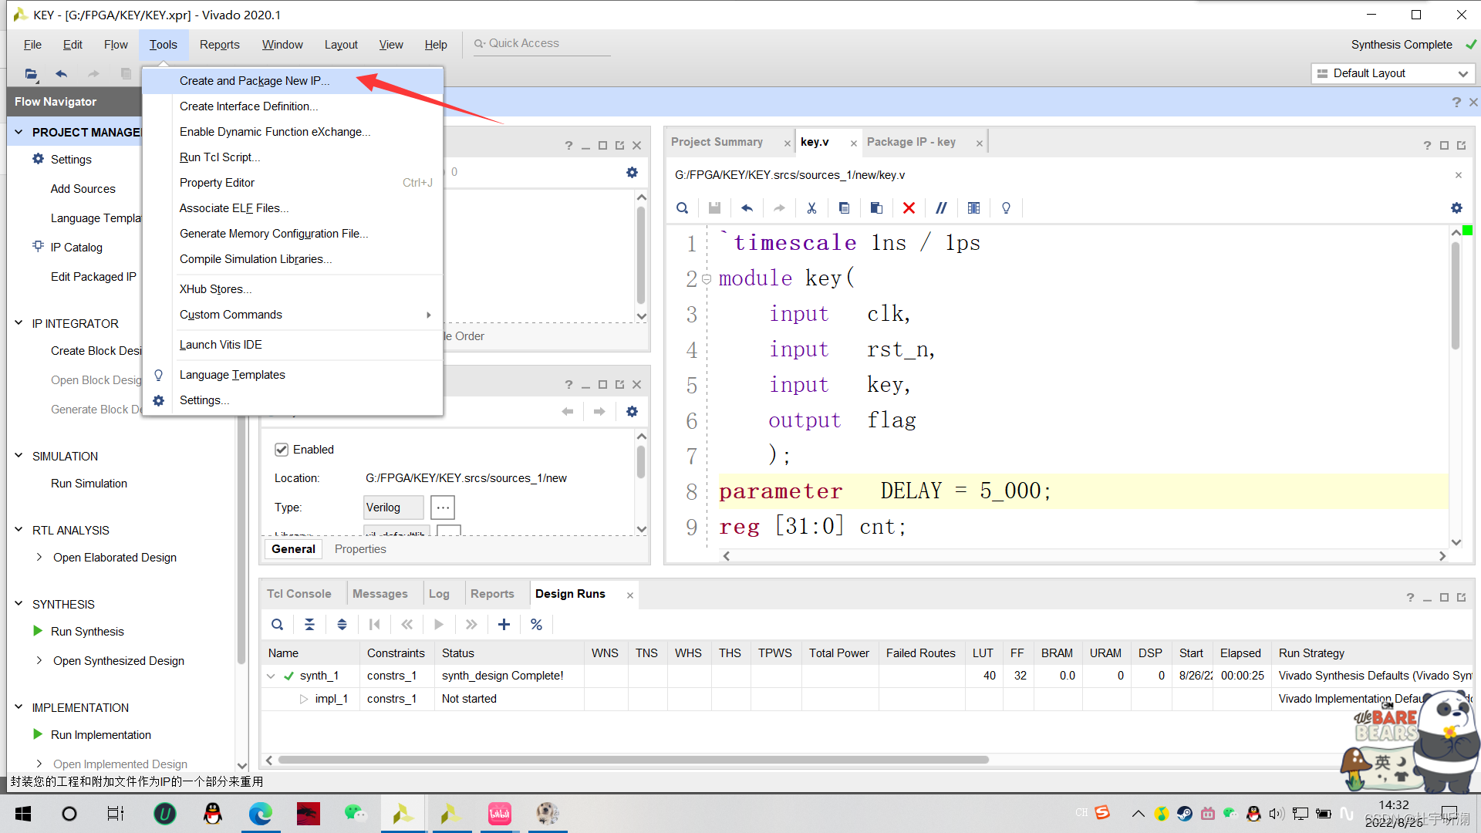Switch to the Package IP - key tab
This screenshot has width=1481, height=833.
(x=911, y=142)
